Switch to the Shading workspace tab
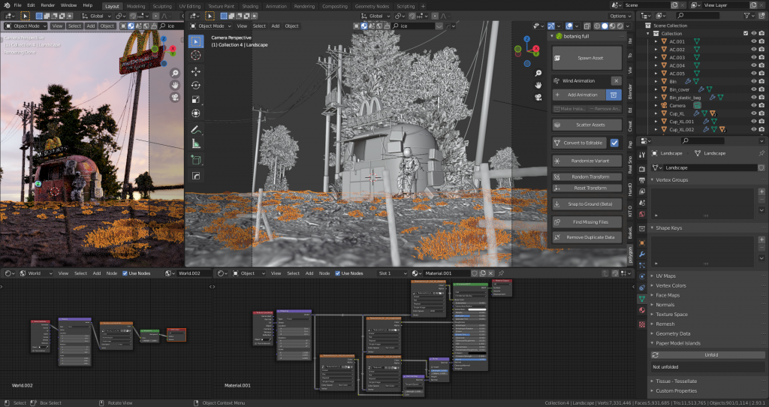The height and width of the screenshot is (407, 769). [x=250, y=6]
